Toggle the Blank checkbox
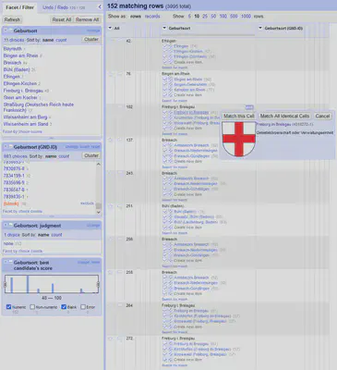The width and height of the screenshot is (337, 370). click(64, 307)
